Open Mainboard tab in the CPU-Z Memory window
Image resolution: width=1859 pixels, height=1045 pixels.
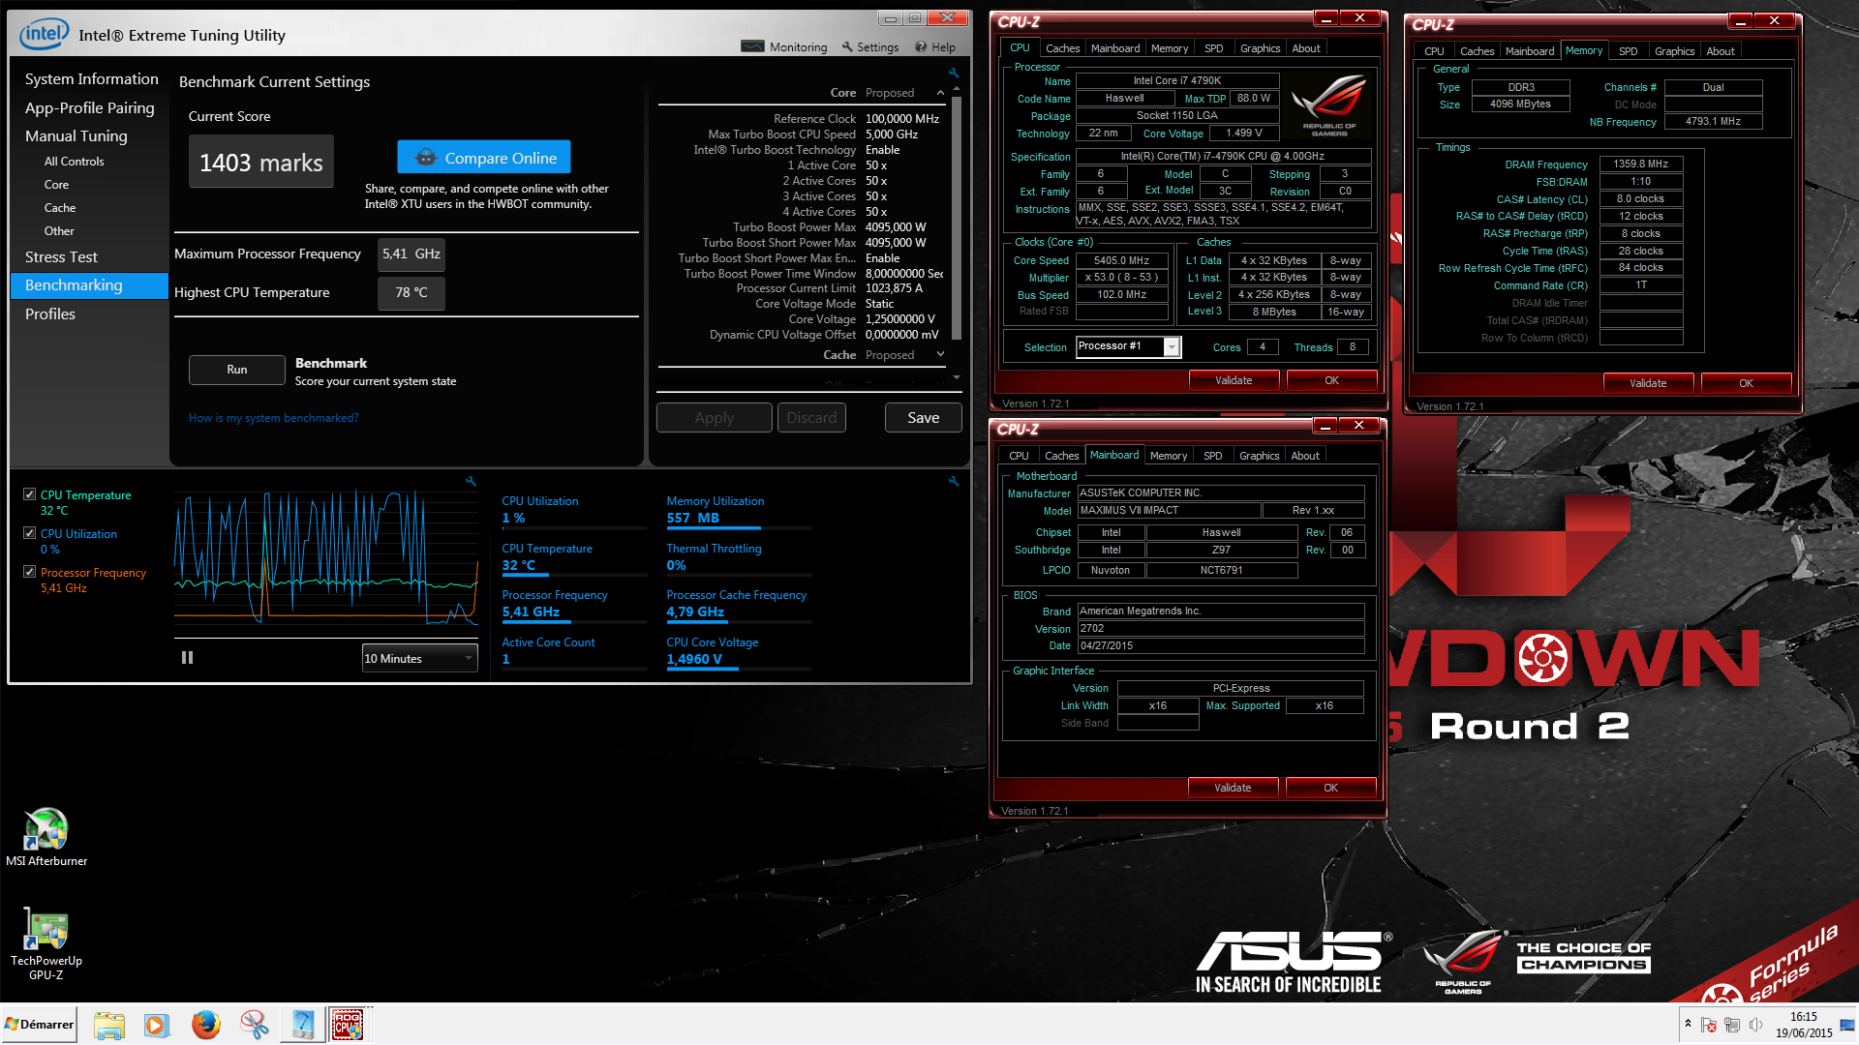pos(1530,51)
